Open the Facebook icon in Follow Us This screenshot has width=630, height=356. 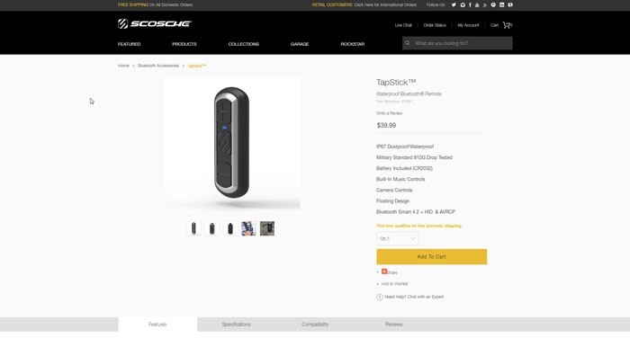(470, 4)
